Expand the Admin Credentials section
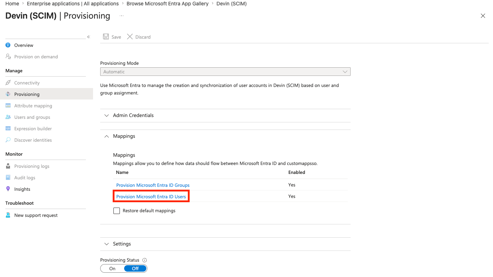493x277 pixels. tap(225, 115)
